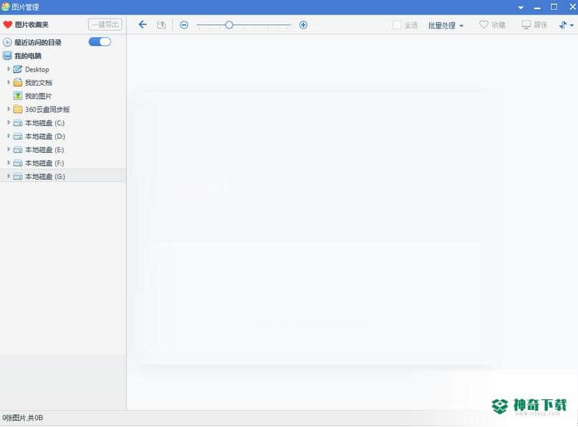Click the 图片收藏夹 label
The image size is (578, 427).
click(31, 25)
